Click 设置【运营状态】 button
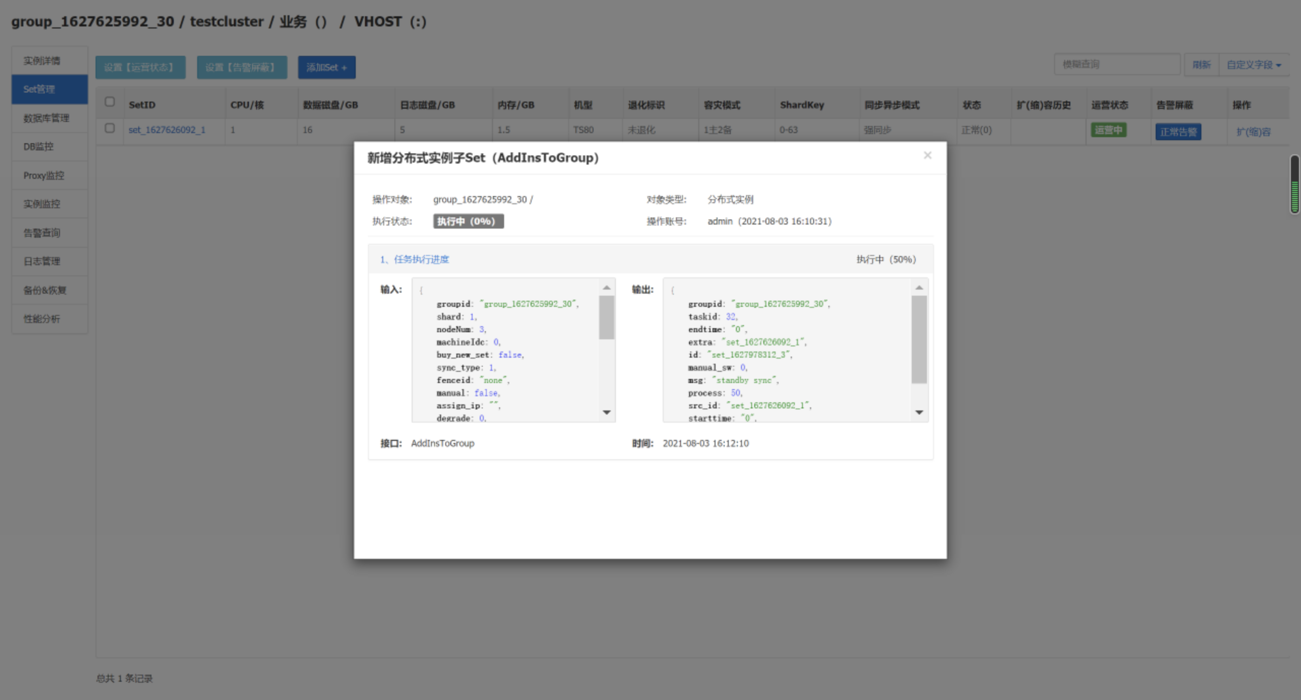1301x700 pixels. click(140, 68)
